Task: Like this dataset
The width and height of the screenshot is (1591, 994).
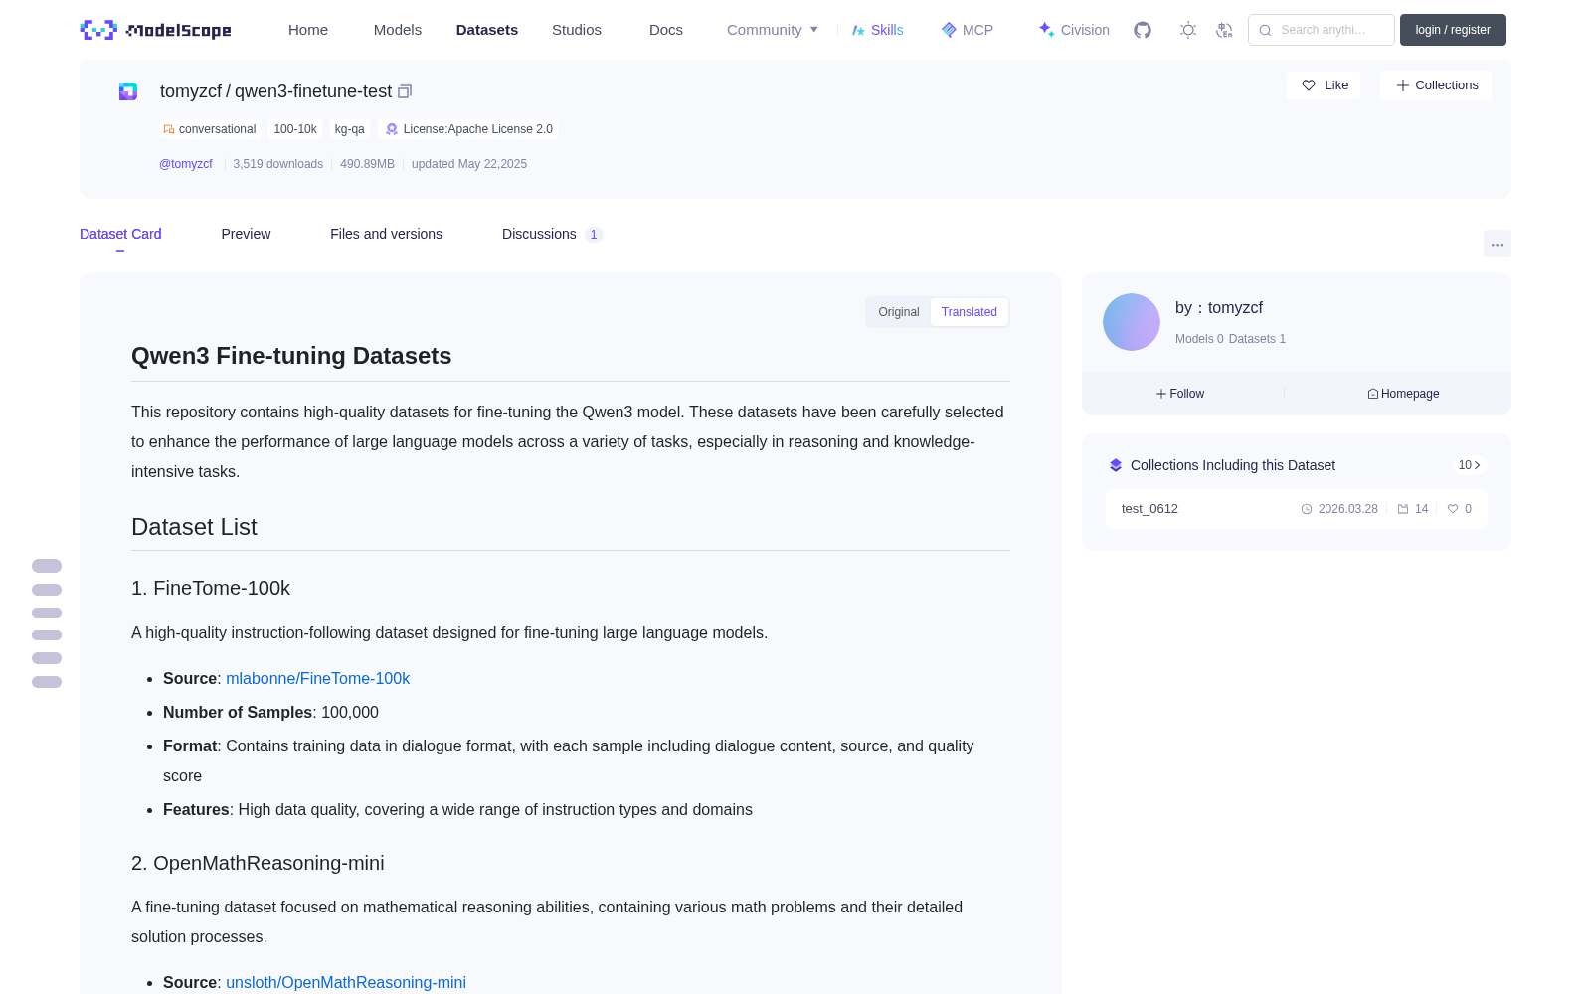Action: (1325, 85)
